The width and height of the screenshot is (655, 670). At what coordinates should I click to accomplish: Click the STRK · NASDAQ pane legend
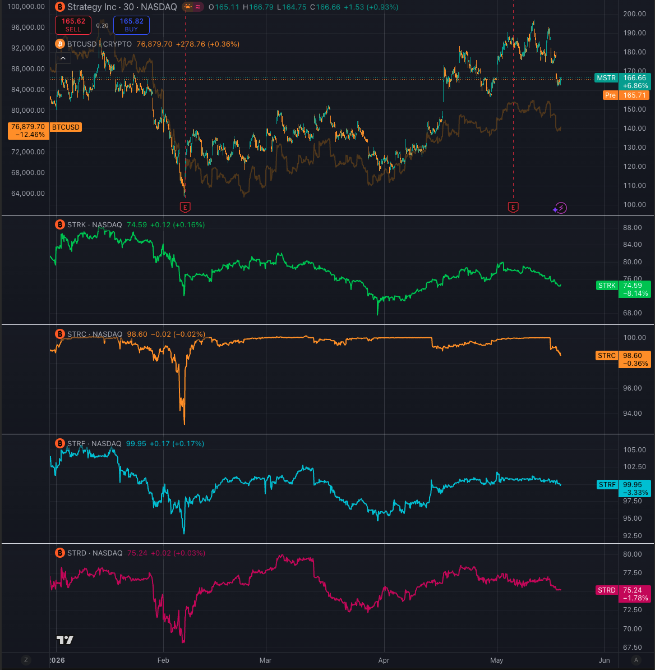pos(94,225)
